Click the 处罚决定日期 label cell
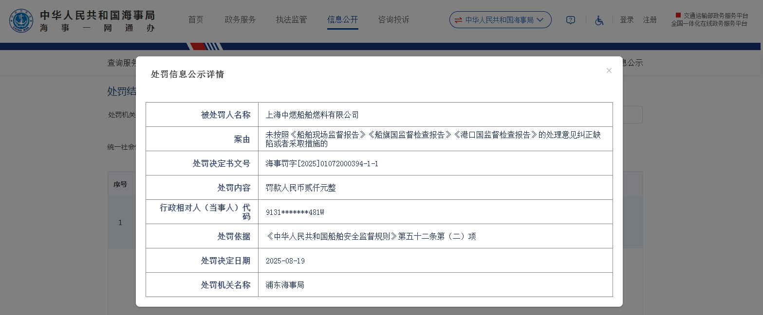 (x=202, y=261)
